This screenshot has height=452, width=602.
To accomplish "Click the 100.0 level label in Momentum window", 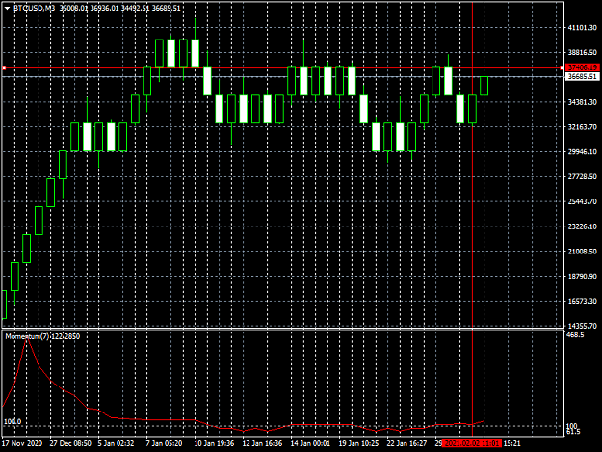I will pos(13,422).
